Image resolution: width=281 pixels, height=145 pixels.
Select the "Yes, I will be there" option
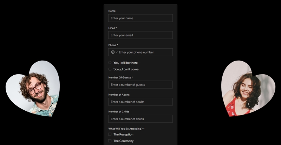coord(110,63)
